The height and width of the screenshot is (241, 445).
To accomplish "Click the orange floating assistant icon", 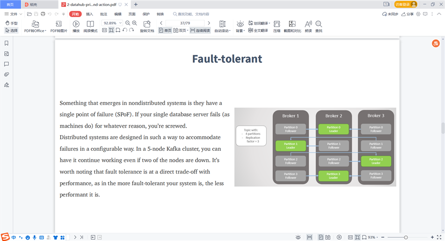I will click(x=436, y=43).
